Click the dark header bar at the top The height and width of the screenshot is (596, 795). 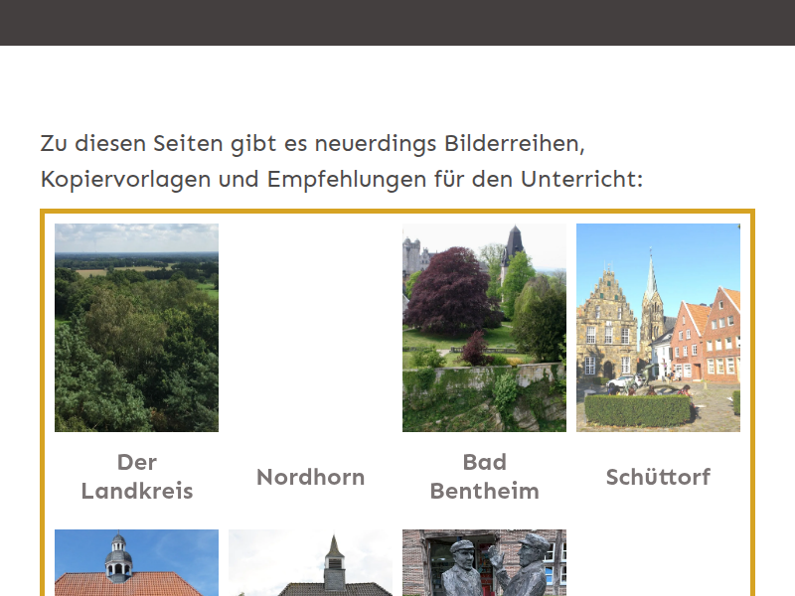click(397, 22)
